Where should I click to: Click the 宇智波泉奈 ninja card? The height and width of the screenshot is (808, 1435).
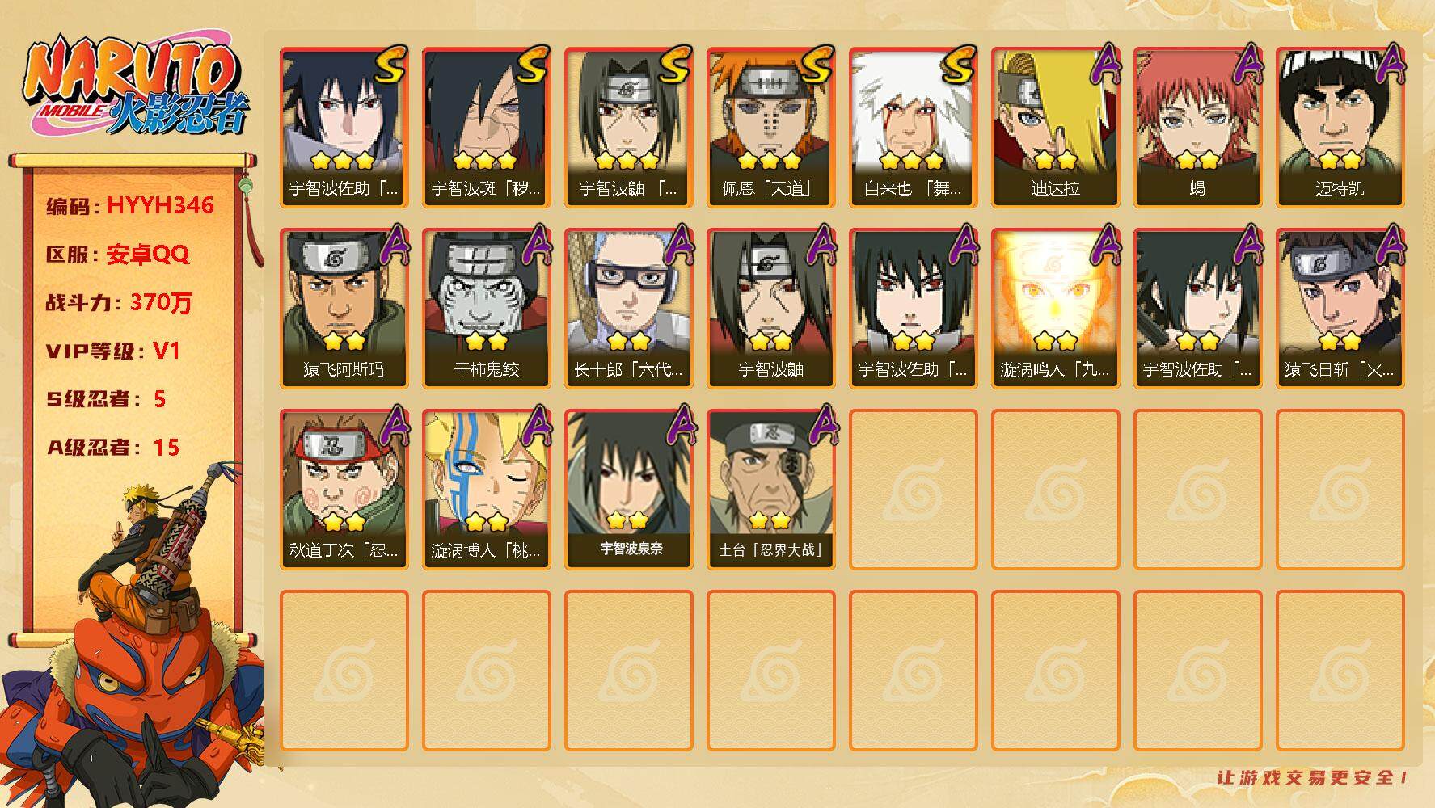(628, 490)
